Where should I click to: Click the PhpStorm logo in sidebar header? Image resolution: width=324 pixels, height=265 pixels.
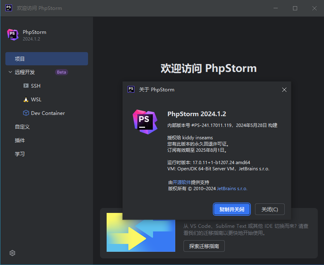[13, 35]
